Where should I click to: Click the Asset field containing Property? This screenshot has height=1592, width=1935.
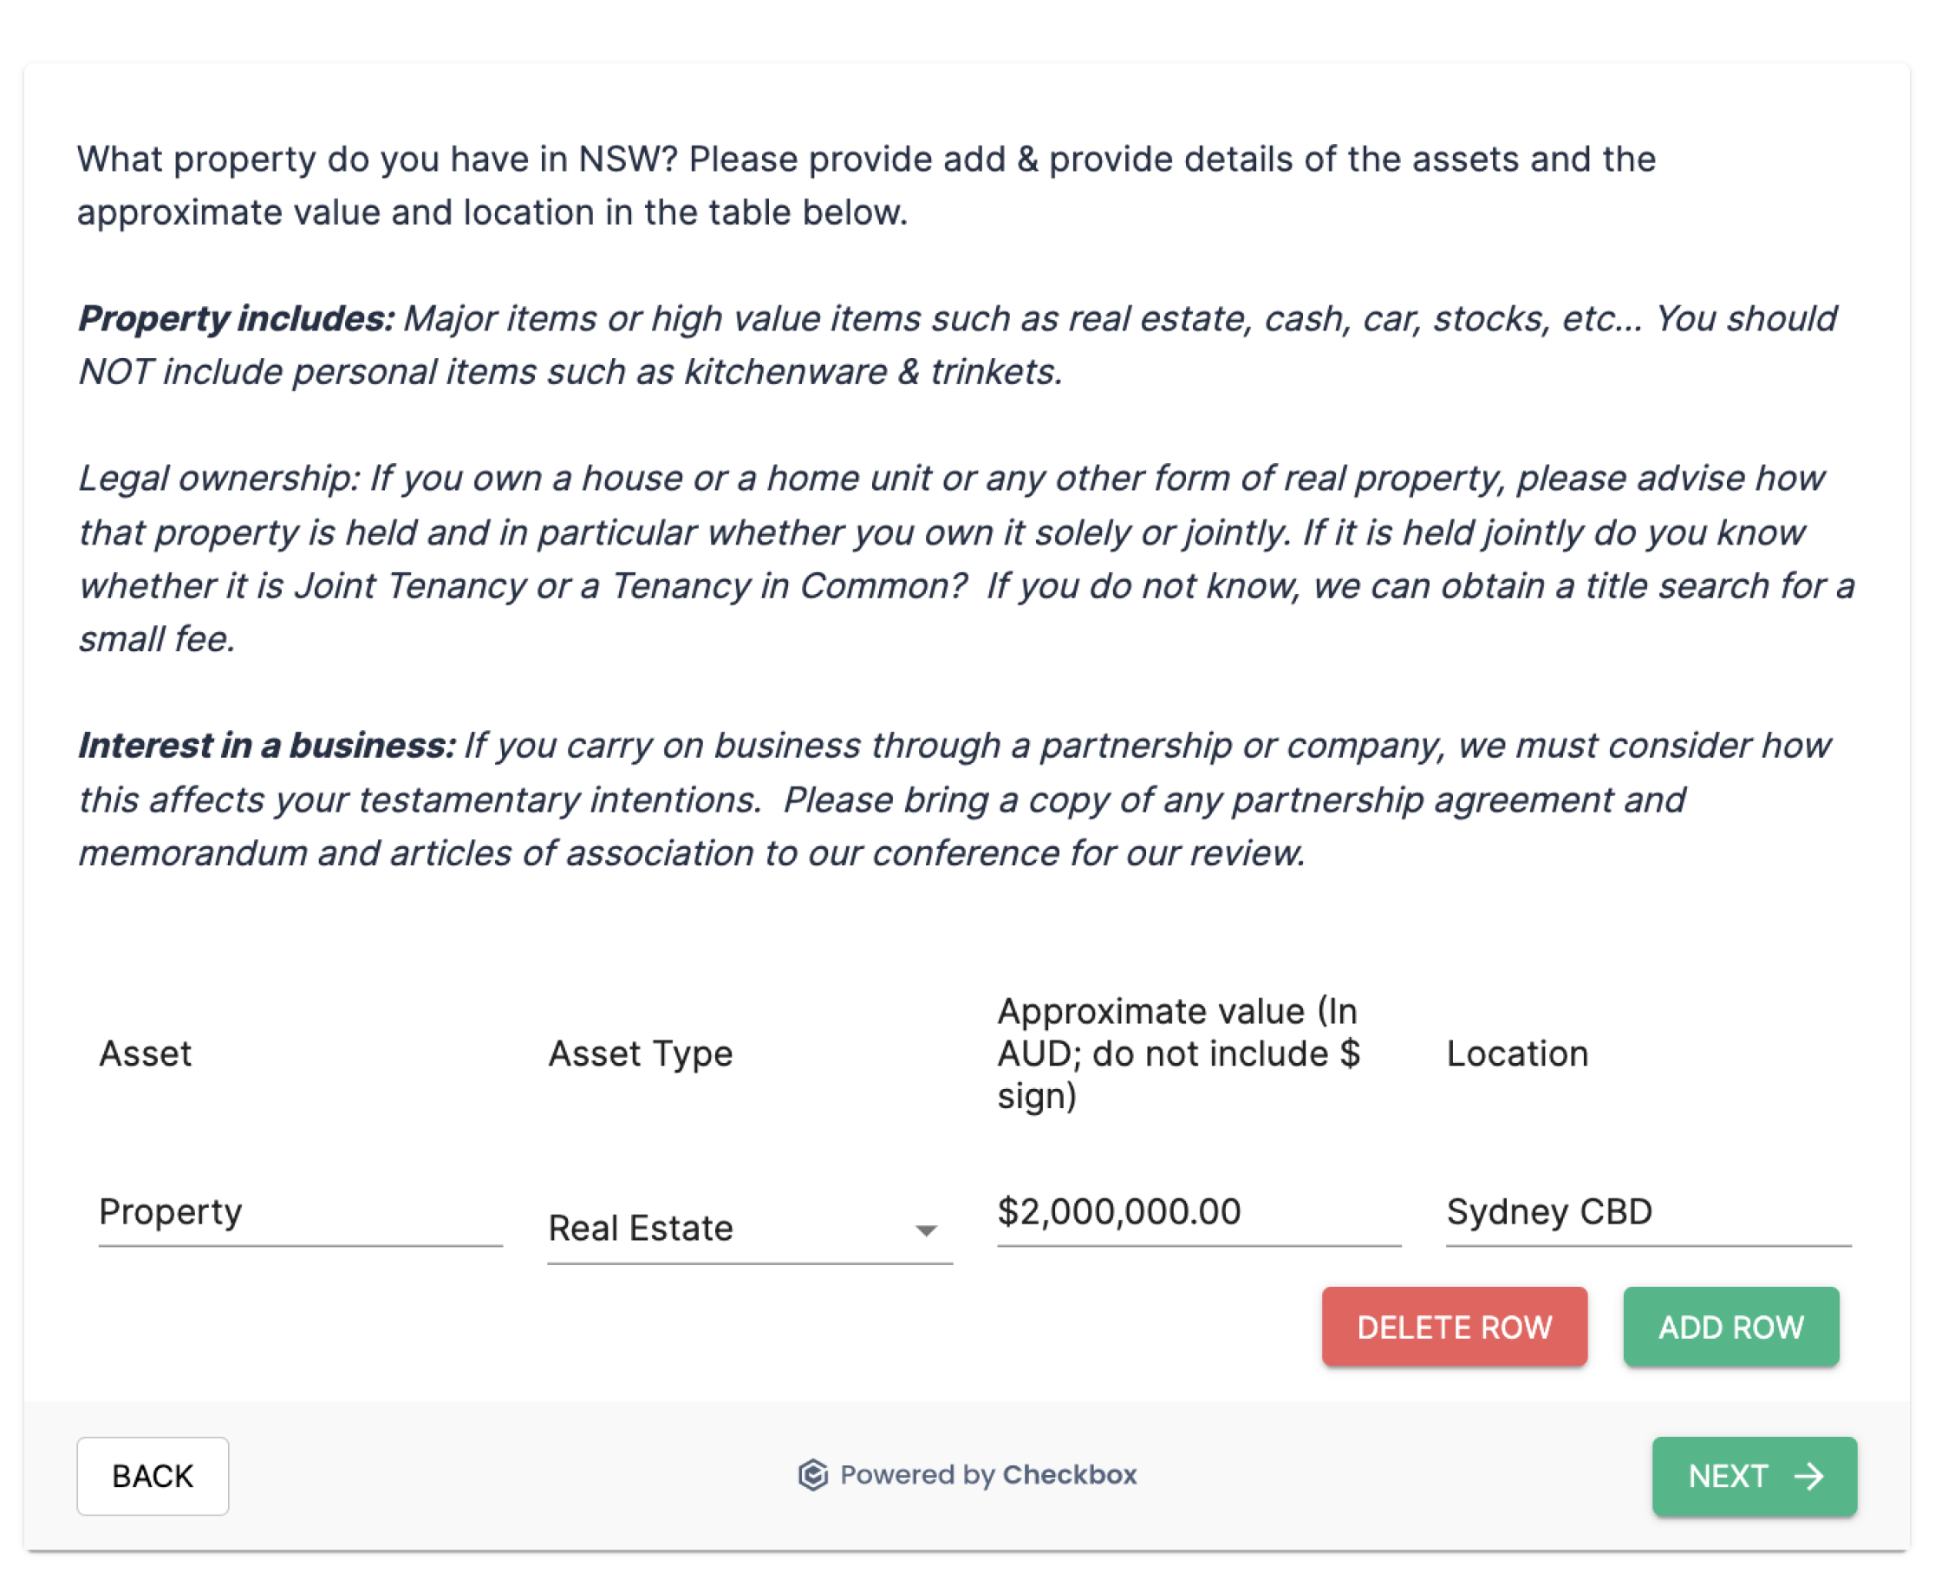point(300,1212)
